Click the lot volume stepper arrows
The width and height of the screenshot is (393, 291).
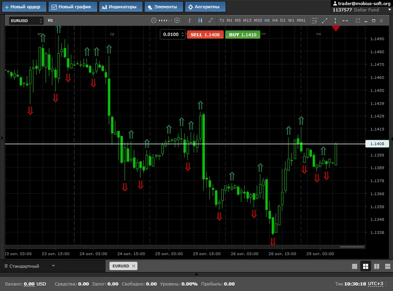click(183, 34)
